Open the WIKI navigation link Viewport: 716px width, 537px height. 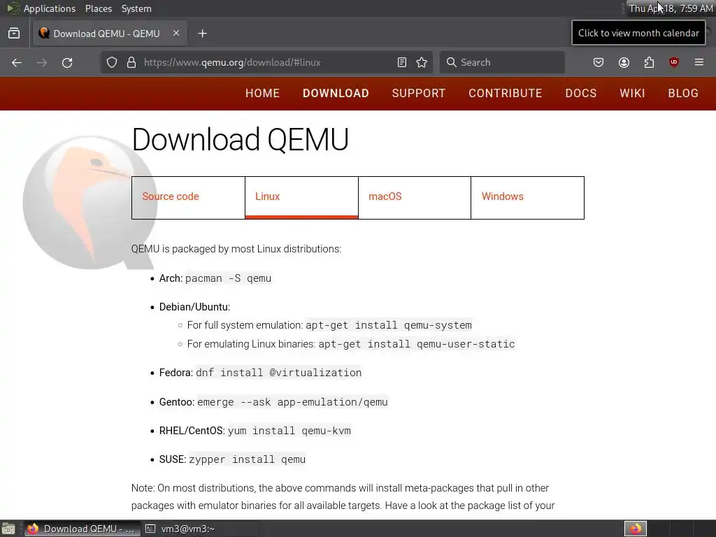tap(632, 93)
